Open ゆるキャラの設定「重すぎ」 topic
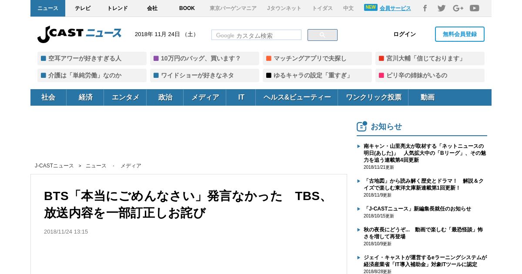 [x=317, y=75]
